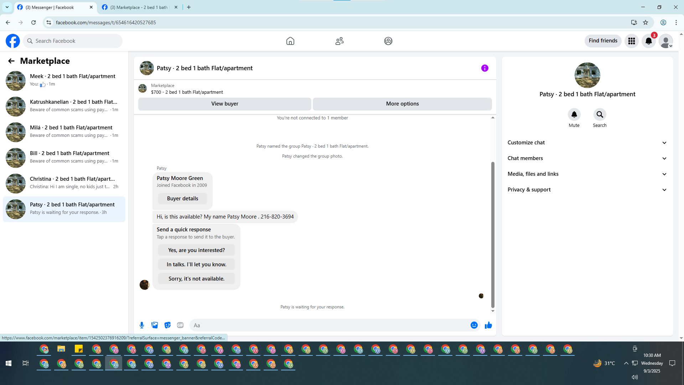Open the weather widget showing 31°C
Image resolution: width=684 pixels, height=385 pixels.
coord(604,363)
